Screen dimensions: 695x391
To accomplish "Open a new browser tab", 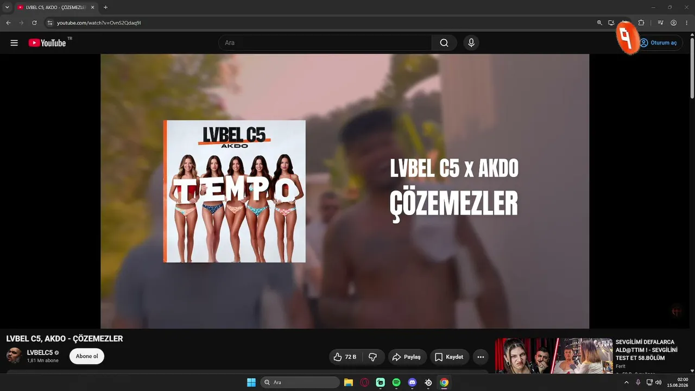I will [105, 7].
